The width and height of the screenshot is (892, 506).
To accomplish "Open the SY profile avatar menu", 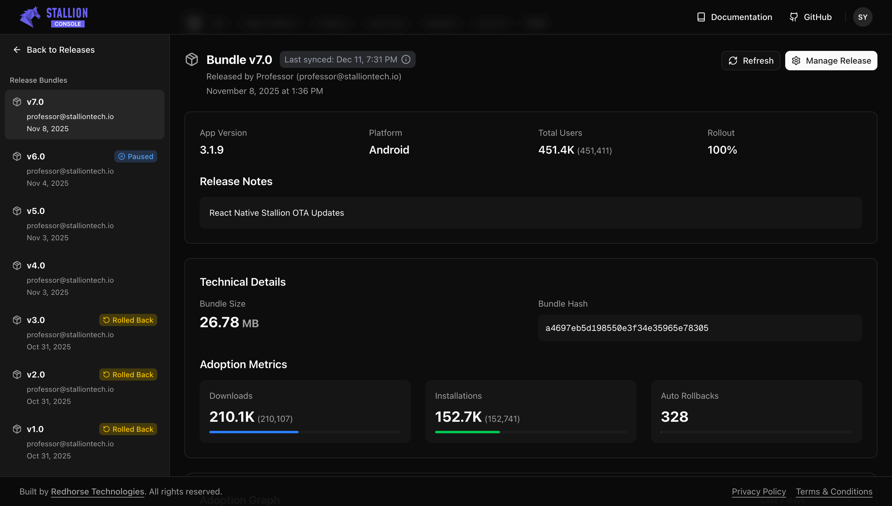I will (x=863, y=16).
